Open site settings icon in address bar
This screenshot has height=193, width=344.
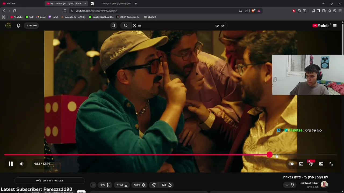[72, 11]
